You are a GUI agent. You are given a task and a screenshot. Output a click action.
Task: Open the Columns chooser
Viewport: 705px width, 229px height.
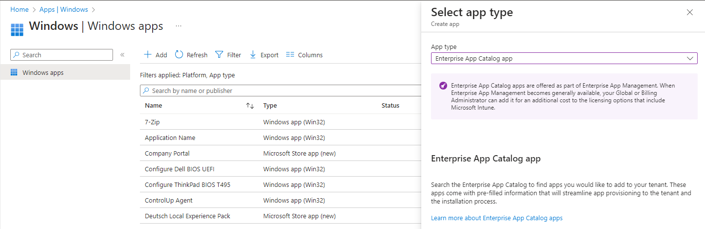pos(304,55)
